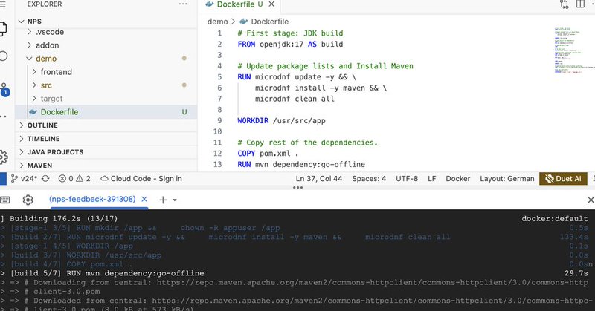Click the synchronize changes icon
595x311 pixels.
pyautogui.click(x=45, y=178)
